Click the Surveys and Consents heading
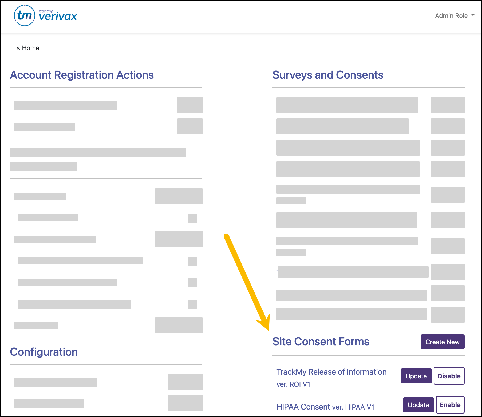Screen dimensions: 482x417 pos(328,75)
